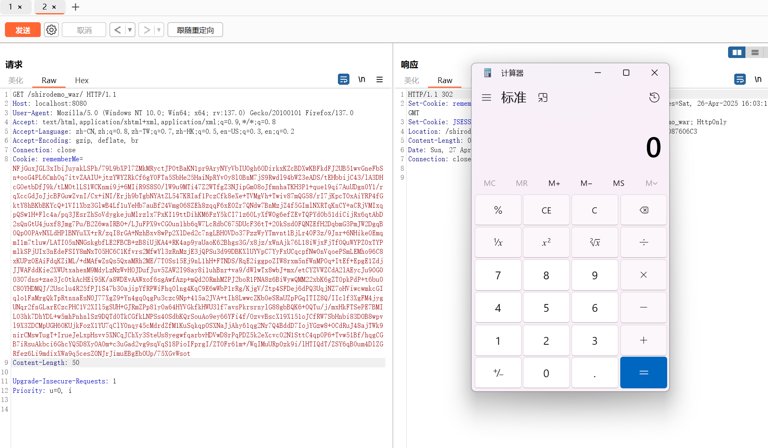Add a new repeater tab with plus
The width and height of the screenshot is (768, 448).
click(75, 7)
